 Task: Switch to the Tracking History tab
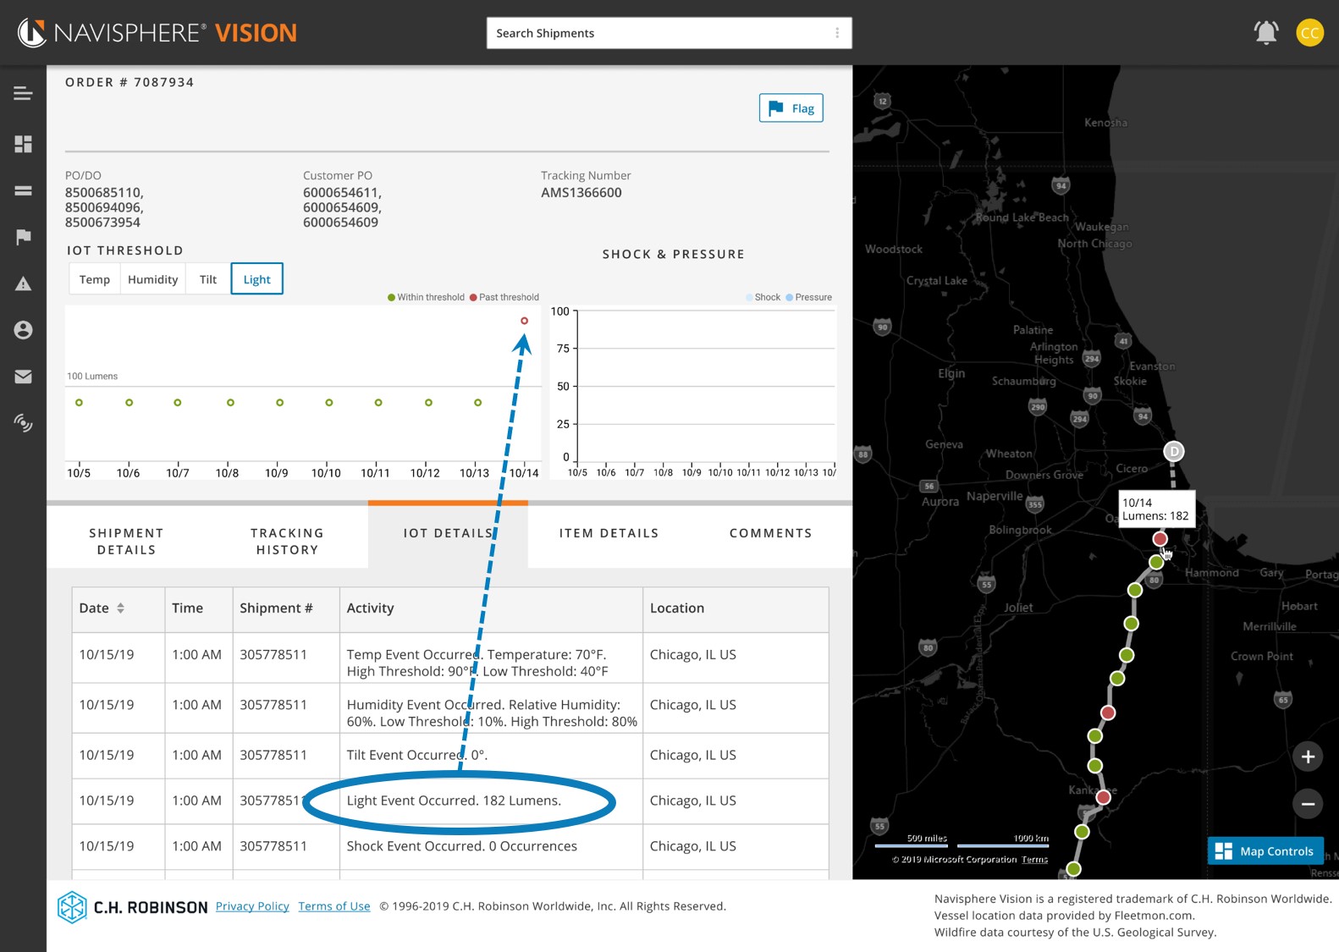click(x=287, y=542)
